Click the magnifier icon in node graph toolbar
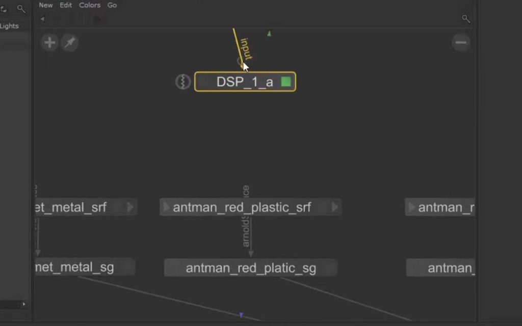The height and width of the screenshot is (326, 522). pyautogui.click(x=465, y=19)
